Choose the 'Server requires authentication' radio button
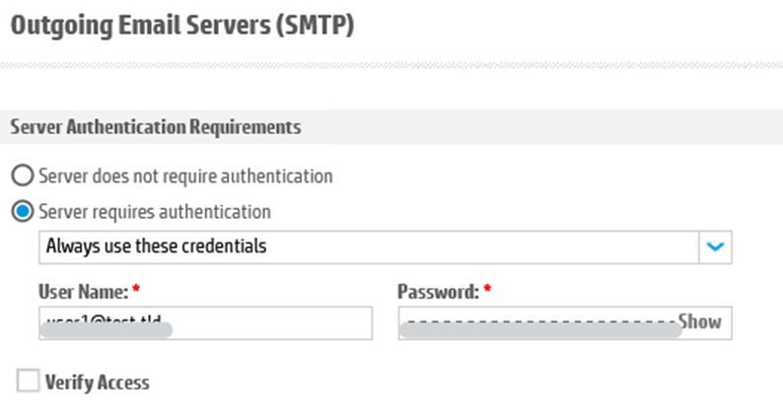This screenshot has width=783, height=419. pos(21,211)
